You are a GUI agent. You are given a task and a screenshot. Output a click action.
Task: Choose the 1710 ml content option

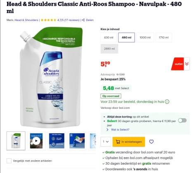[x=164, y=37]
